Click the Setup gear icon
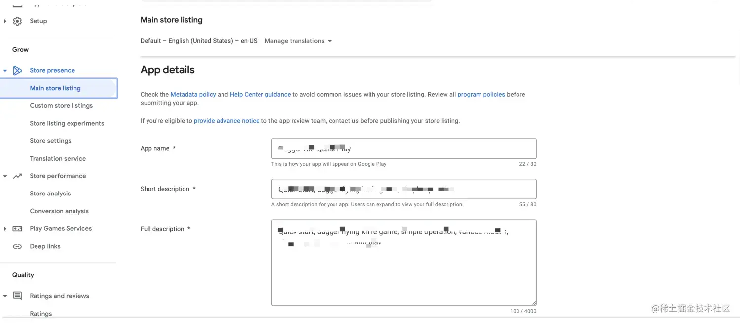The height and width of the screenshot is (323, 740). pyautogui.click(x=17, y=21)
